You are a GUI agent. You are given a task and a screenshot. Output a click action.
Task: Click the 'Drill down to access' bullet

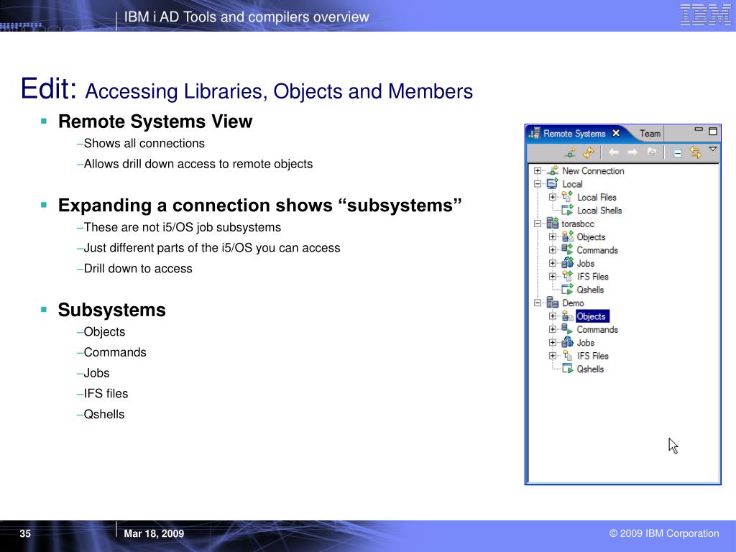click(x=138, y=269)
